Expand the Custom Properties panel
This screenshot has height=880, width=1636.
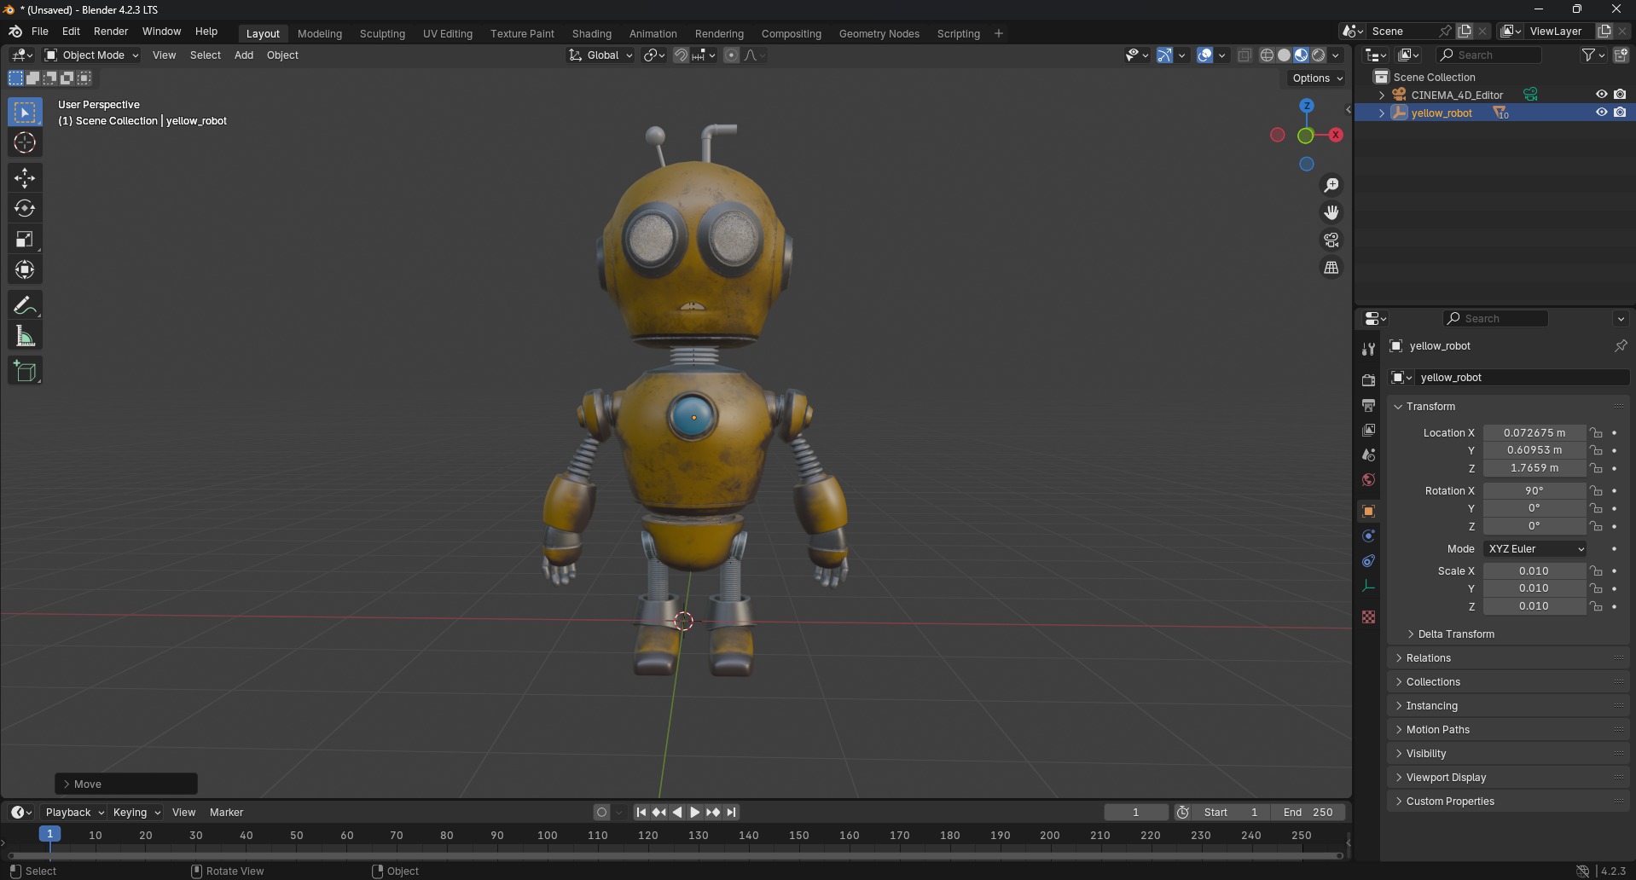point(1449,802)
